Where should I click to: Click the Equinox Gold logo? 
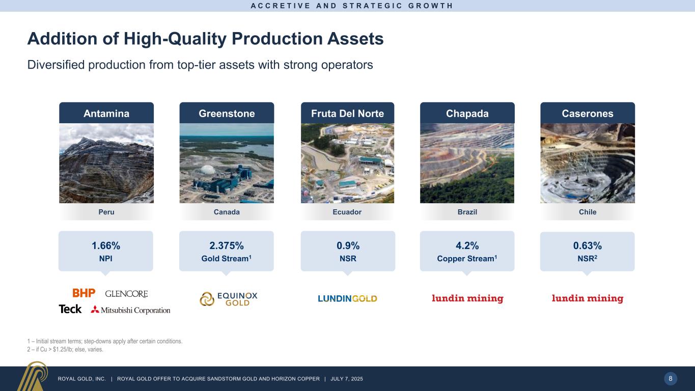pos(229,299)
